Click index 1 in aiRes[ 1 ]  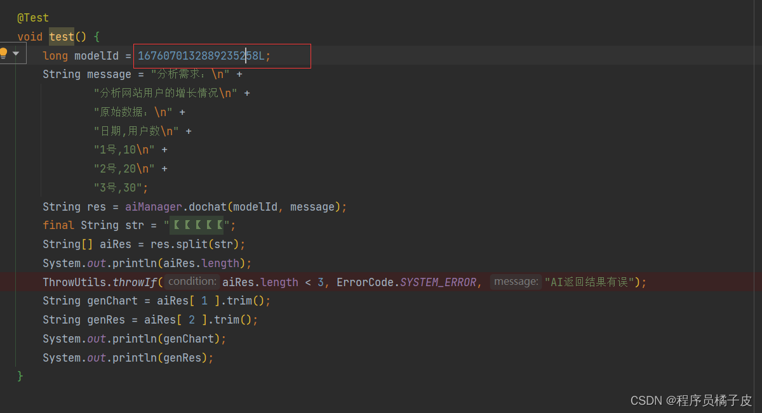coord(204,301)
